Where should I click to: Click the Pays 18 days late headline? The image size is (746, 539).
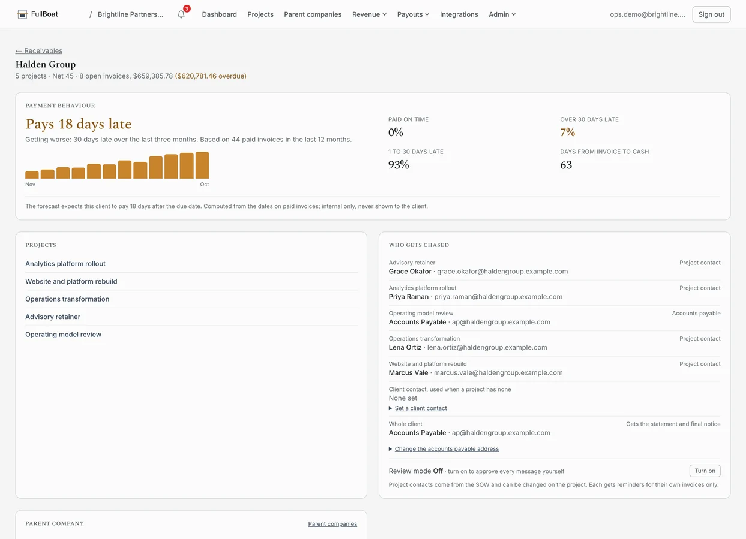(x=79, y=124)
